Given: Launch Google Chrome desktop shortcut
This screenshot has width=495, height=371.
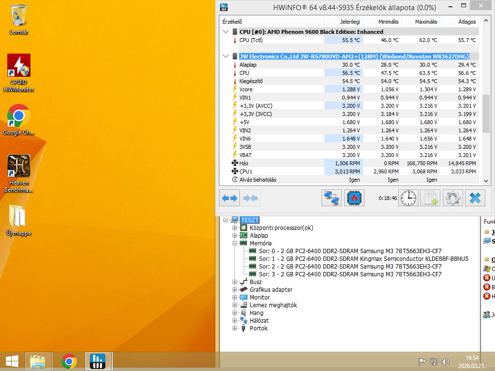Looking at the screenshot, I should click(19, 120).
